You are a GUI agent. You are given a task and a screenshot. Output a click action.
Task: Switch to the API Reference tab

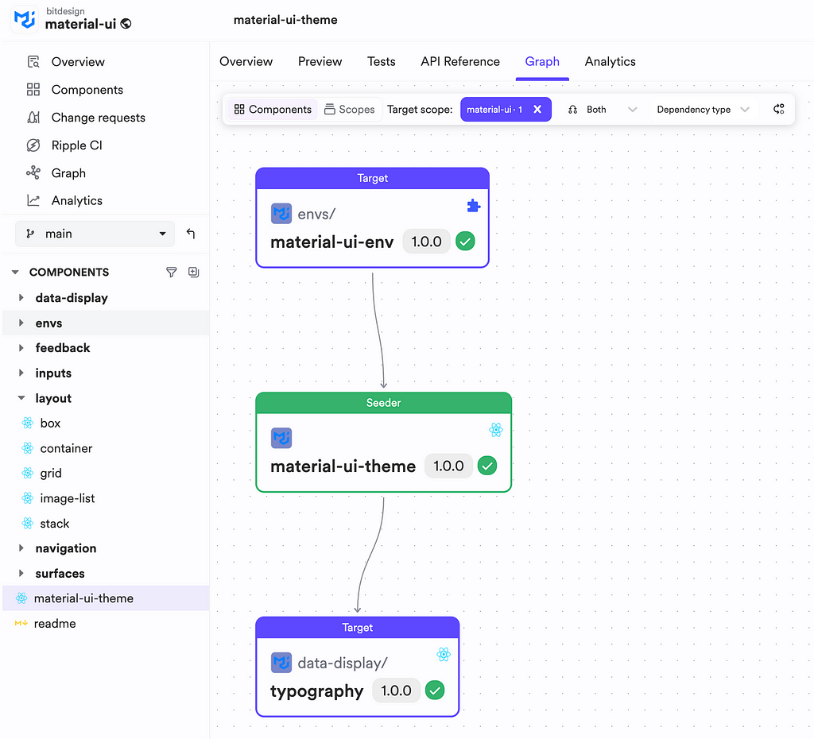pyautogui.click(x=460, y=62)
